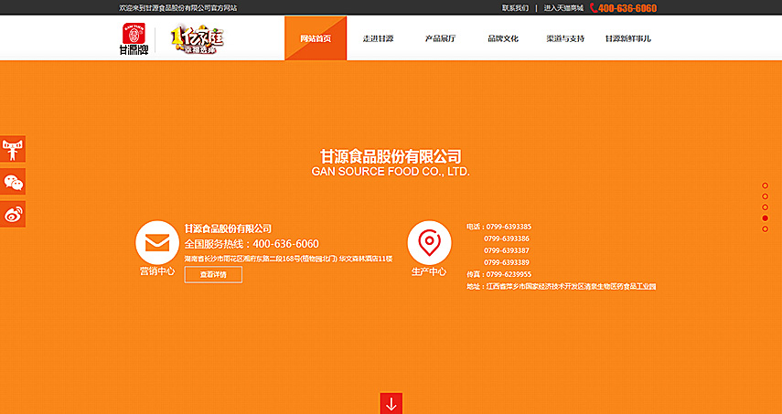The width and height of the screenshot is (782, 414).
Task: Open the 渠道与支持 nav item
Action: [565, 38]
